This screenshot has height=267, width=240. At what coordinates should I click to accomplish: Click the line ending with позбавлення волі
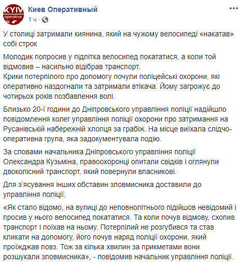(x=59, y=96)
